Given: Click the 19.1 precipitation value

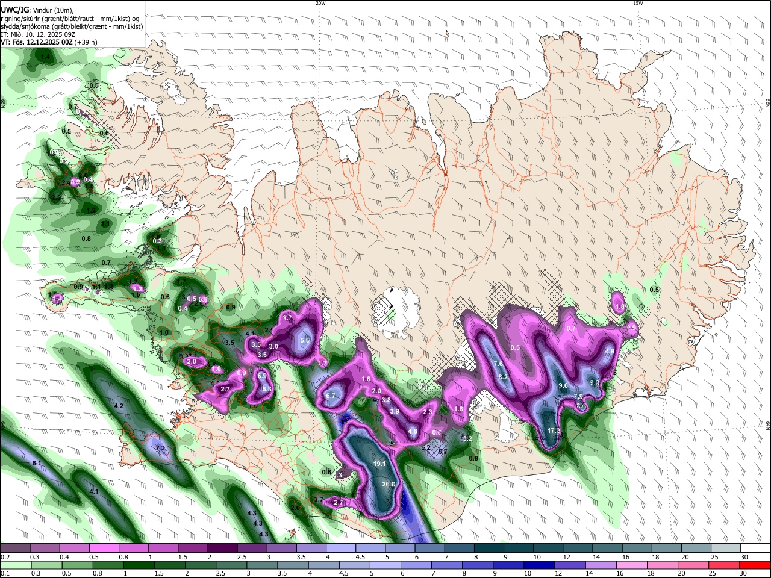Looking at the screenshot, I should 379,464.
